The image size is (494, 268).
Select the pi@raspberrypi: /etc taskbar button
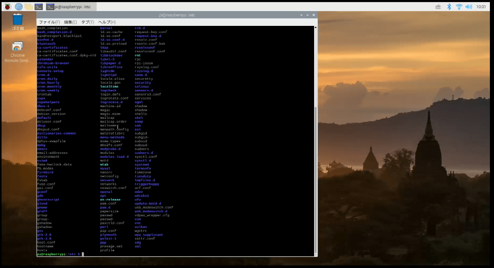tap(70, 7)
